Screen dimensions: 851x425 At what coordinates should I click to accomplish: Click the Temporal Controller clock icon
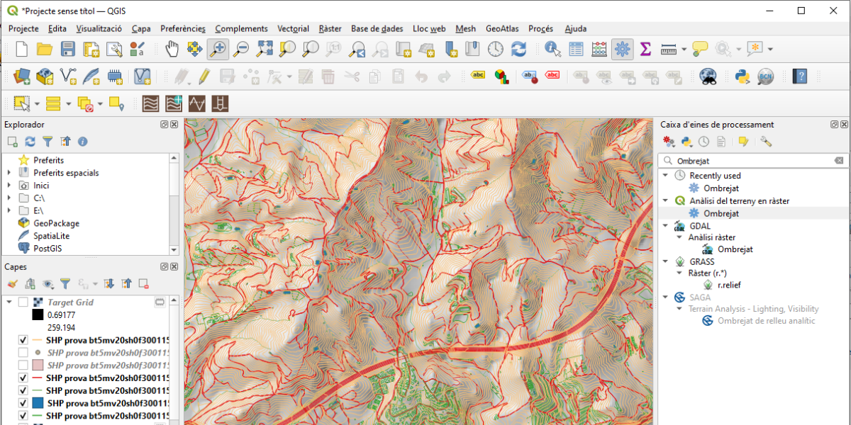[496, 49]
